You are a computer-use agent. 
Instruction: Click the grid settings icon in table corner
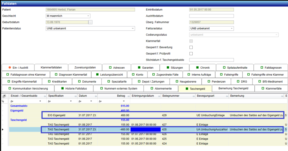click(x=4, y=96)
